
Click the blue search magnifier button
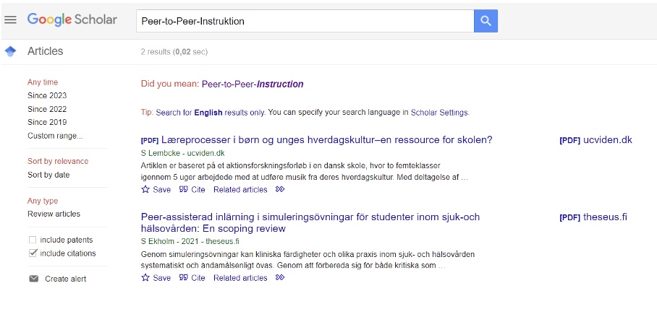pos(486,21)
